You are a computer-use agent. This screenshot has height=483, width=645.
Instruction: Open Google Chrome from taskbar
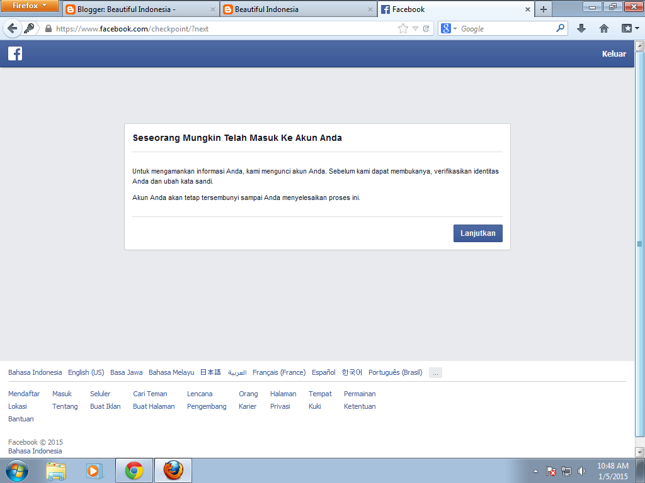(134, 470)
